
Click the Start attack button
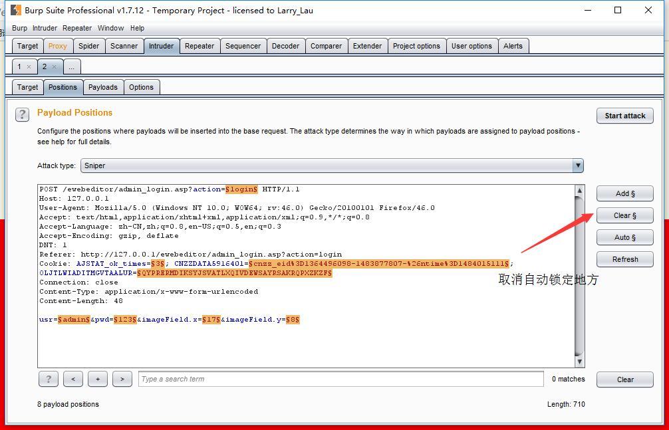point(624,116)
